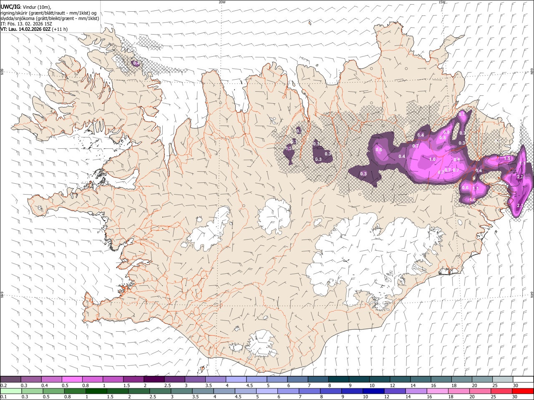Click the bright red 30 mm rain swatch
534x400 pixels.
pyautogui.click(x=524, y=391)
